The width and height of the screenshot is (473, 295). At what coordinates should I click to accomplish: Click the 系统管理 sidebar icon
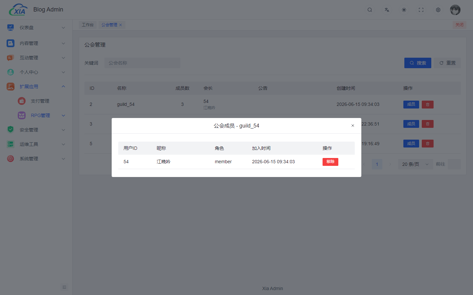point(11,159)
